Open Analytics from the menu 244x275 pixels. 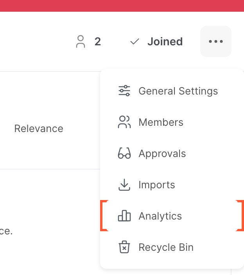172,216
